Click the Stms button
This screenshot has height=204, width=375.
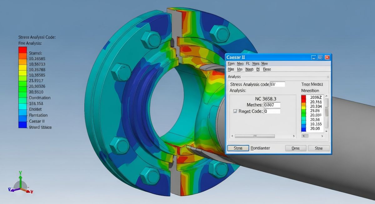point(238,148)
